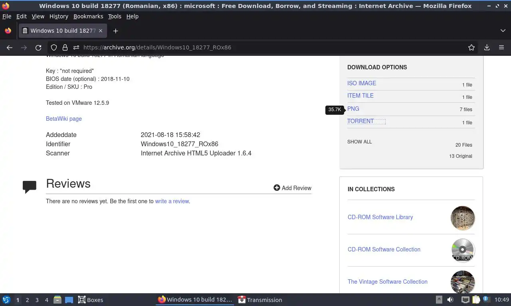
Task: Open the Help menu
Action: tap(132, 16)
